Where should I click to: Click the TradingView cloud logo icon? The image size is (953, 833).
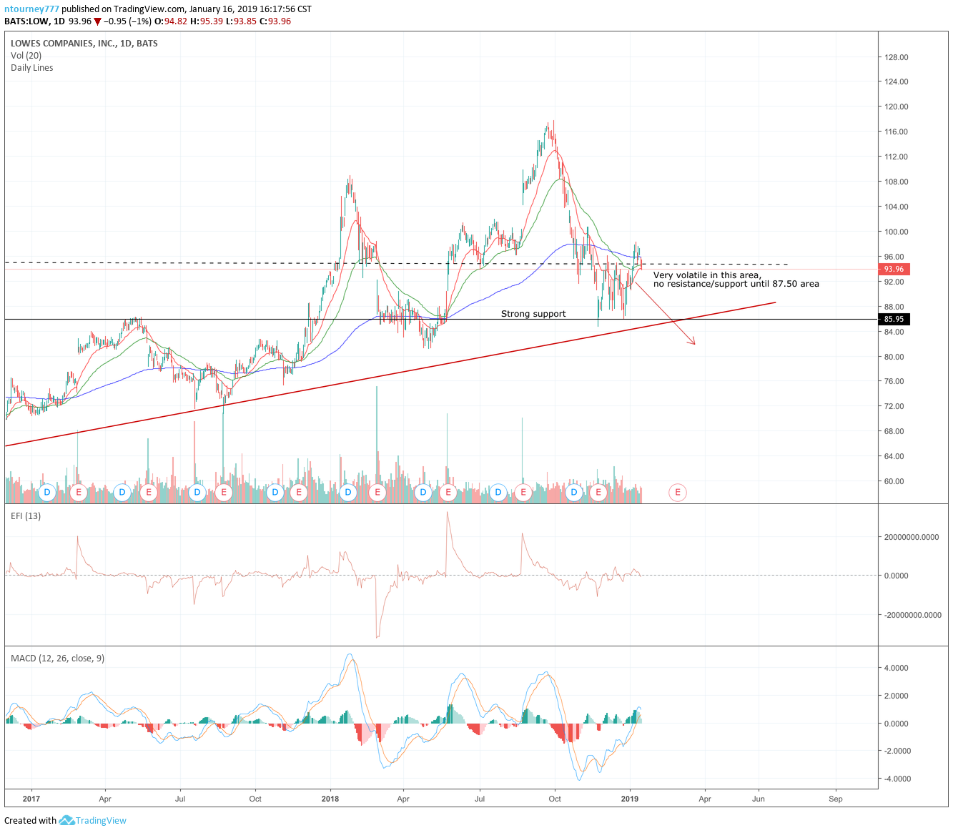coord(66,820)
